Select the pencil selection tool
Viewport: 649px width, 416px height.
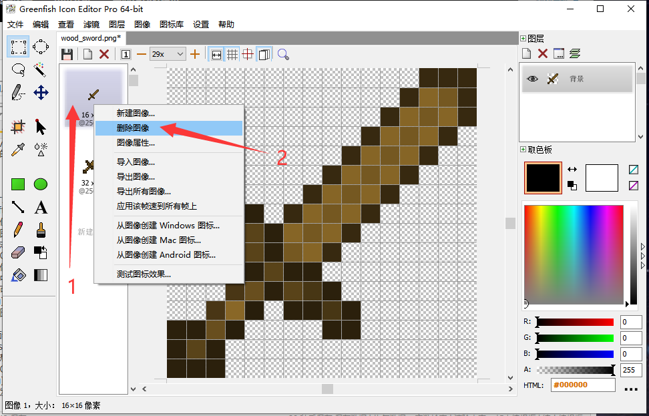point(18,93)
